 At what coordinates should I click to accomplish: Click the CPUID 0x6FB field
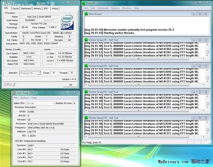coord(52,112)
